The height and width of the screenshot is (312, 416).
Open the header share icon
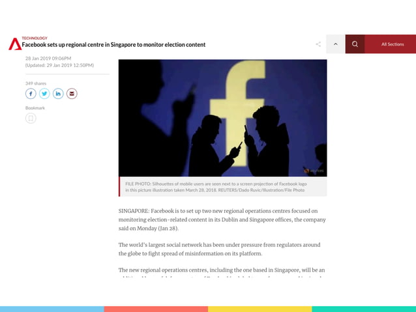coord(318,44)
